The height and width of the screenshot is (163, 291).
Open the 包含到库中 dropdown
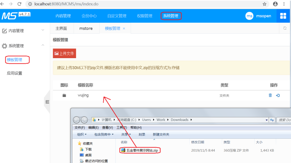point(104,134)
